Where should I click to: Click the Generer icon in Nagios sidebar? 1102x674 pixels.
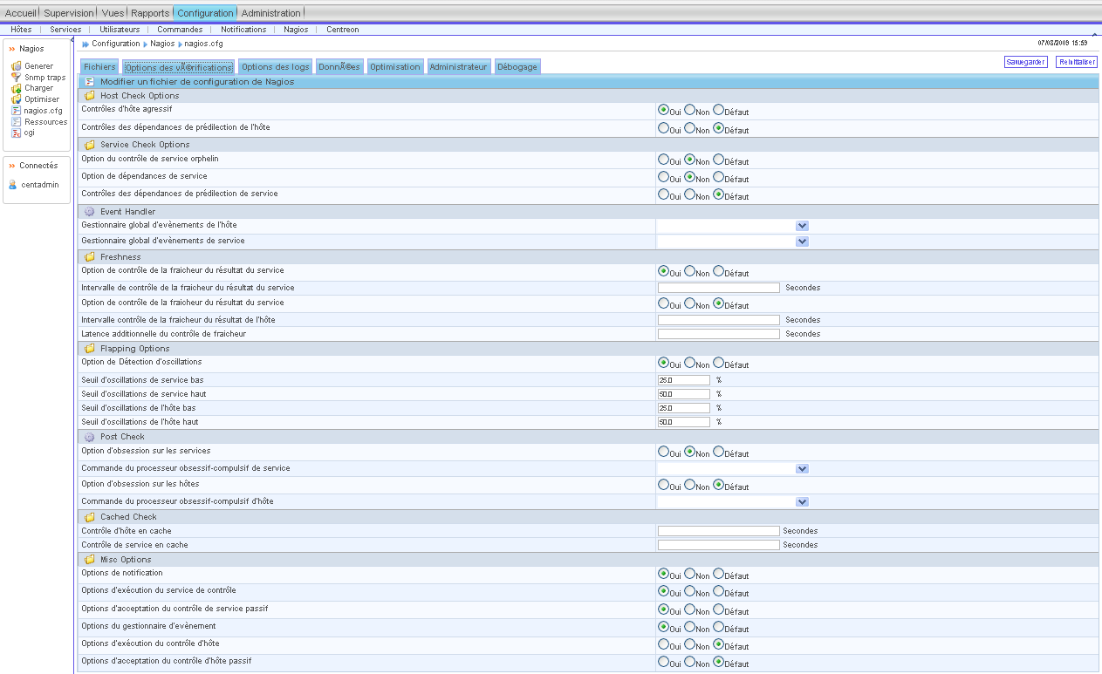[x=16, y=66]
